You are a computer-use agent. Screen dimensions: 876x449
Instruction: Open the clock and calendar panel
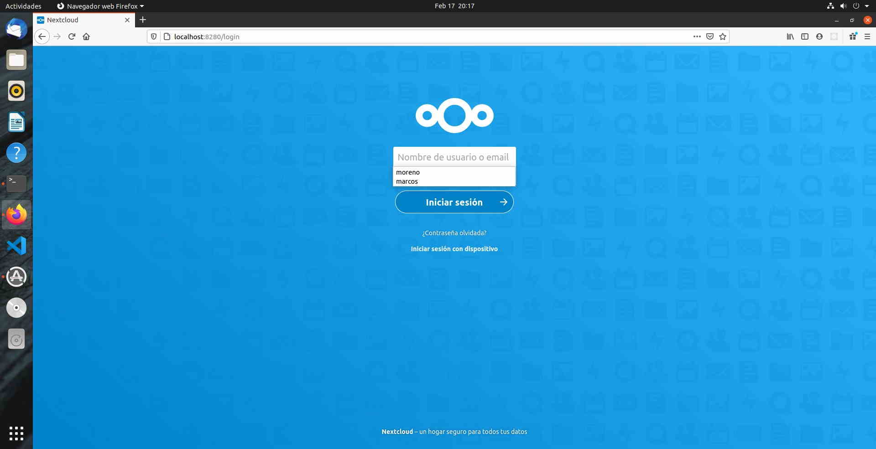[x=454, y=6]
